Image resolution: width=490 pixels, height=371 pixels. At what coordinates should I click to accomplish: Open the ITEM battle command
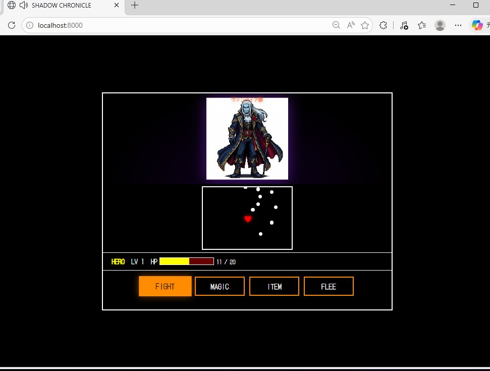(274, 286)
